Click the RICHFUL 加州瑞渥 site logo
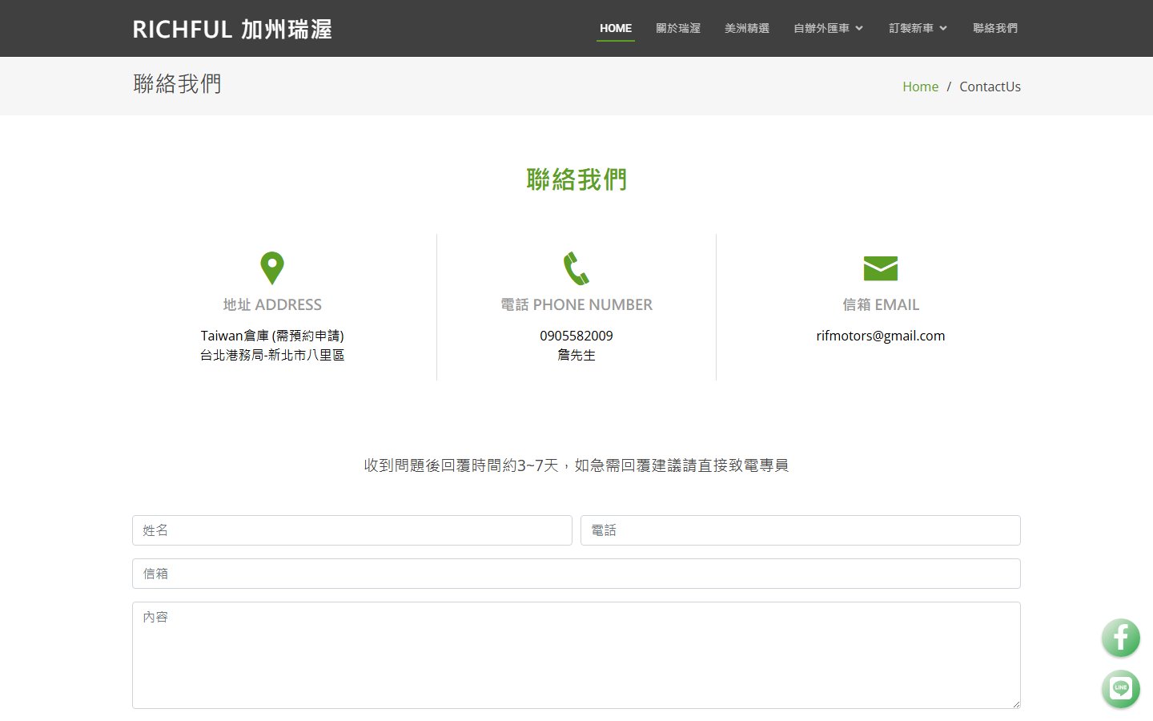Viewport: 1153px width, 721px height. click(232, 30)
